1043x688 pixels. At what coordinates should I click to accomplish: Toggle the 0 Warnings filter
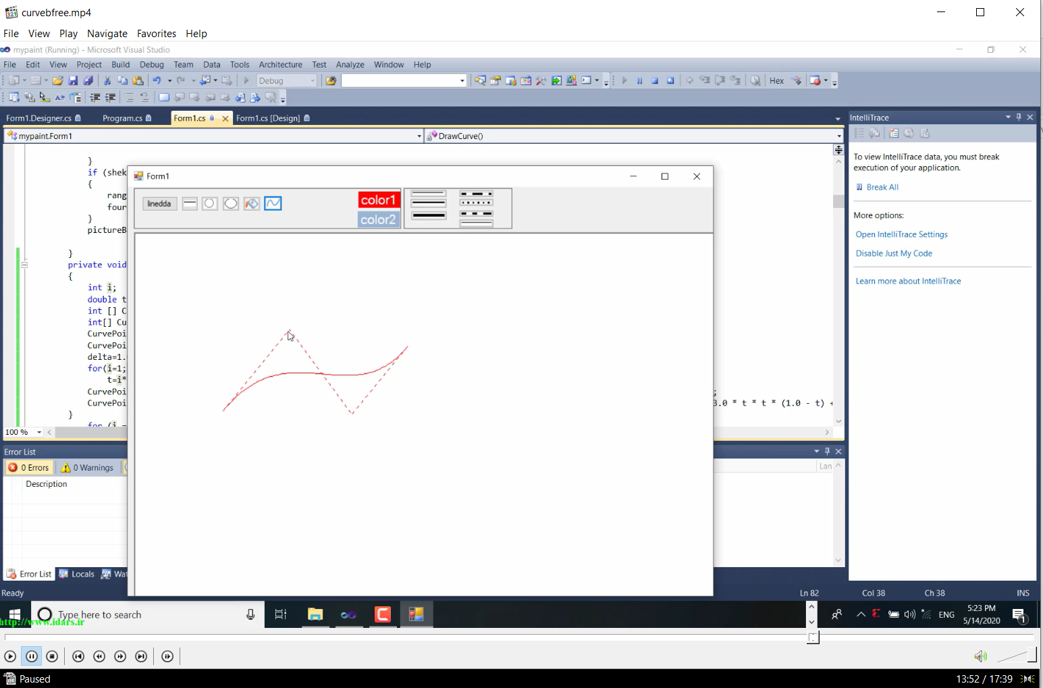pyautogui.click(x=88, y=467)
